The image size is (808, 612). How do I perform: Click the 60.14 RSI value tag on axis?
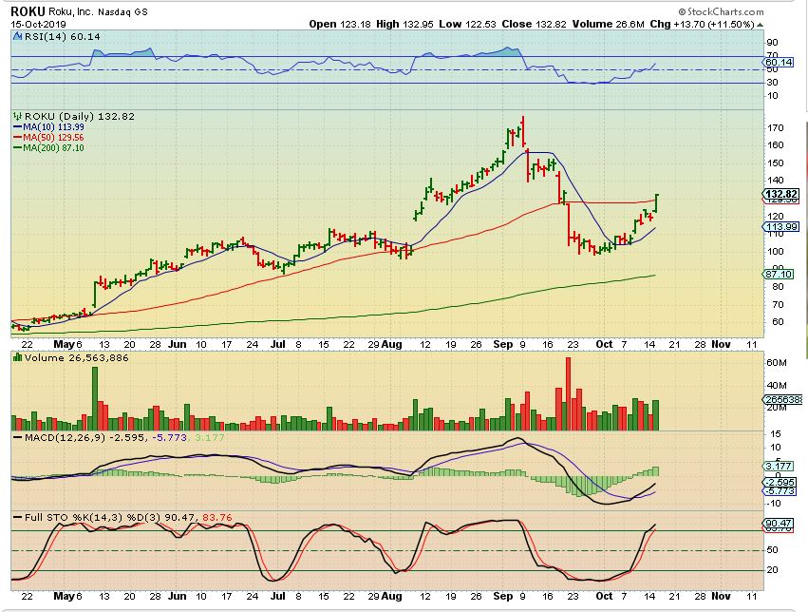[779, 63]
